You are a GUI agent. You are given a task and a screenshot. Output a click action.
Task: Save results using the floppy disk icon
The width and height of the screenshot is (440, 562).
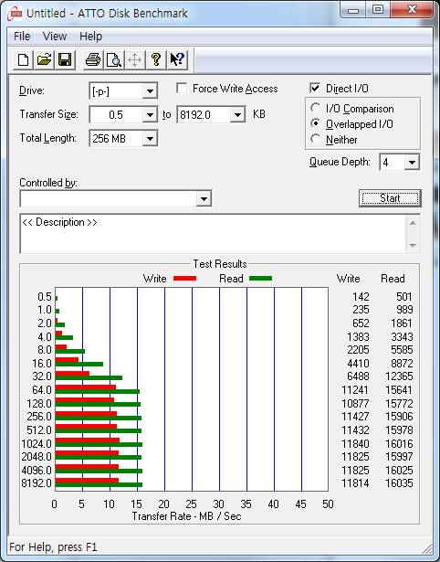pyautogui.click(x=65, y=59)
